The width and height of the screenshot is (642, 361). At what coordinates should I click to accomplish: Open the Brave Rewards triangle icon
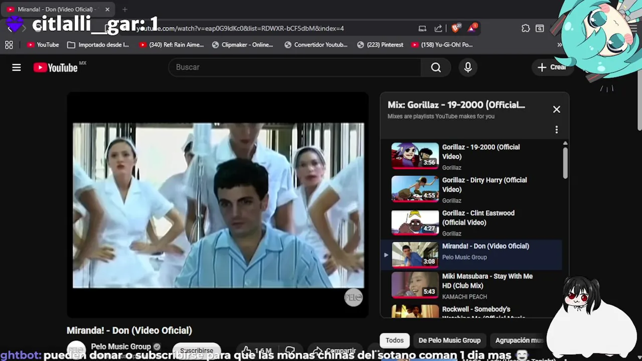point(472,28)
